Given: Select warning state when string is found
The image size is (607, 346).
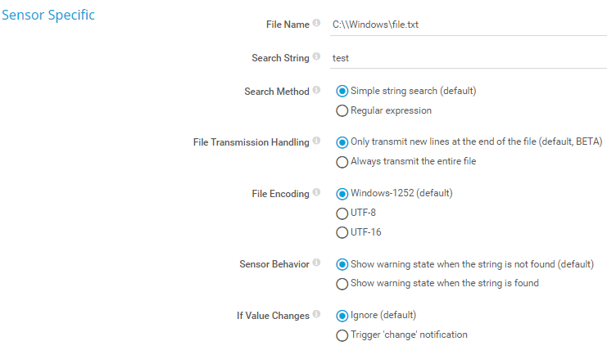Looking at the screenshot, I should pyautogui.click(x=342, y=284).
